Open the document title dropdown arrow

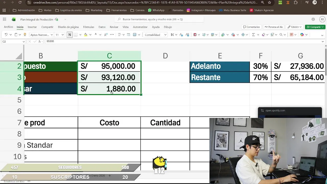(x=65, y=19)
